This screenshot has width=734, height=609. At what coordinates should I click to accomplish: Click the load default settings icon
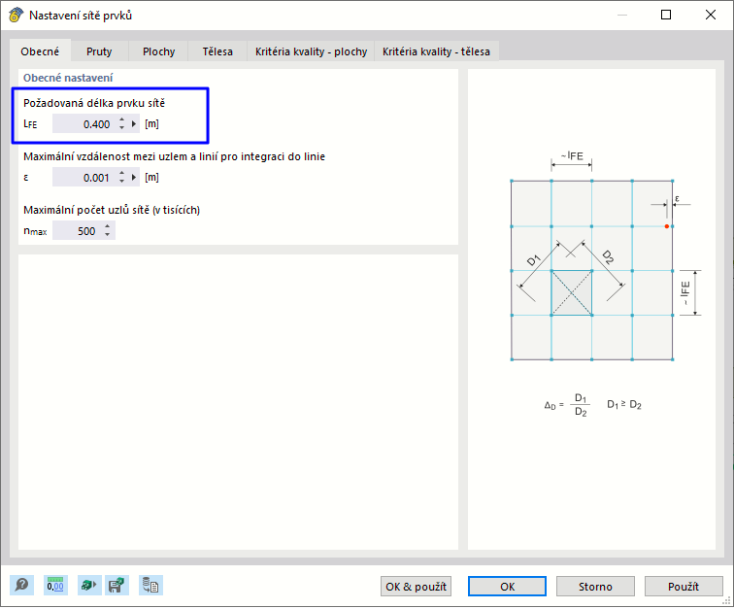tap(89, 585)
